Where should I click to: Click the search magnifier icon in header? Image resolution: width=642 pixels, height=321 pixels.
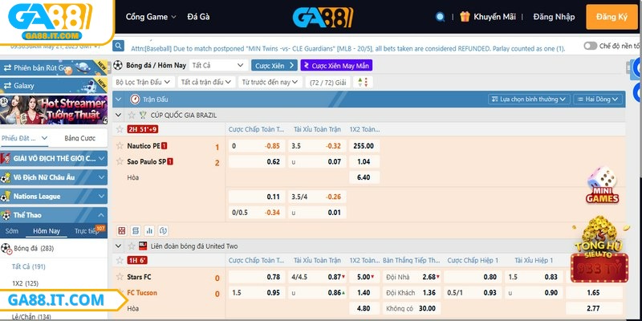(x=440, y=17)
